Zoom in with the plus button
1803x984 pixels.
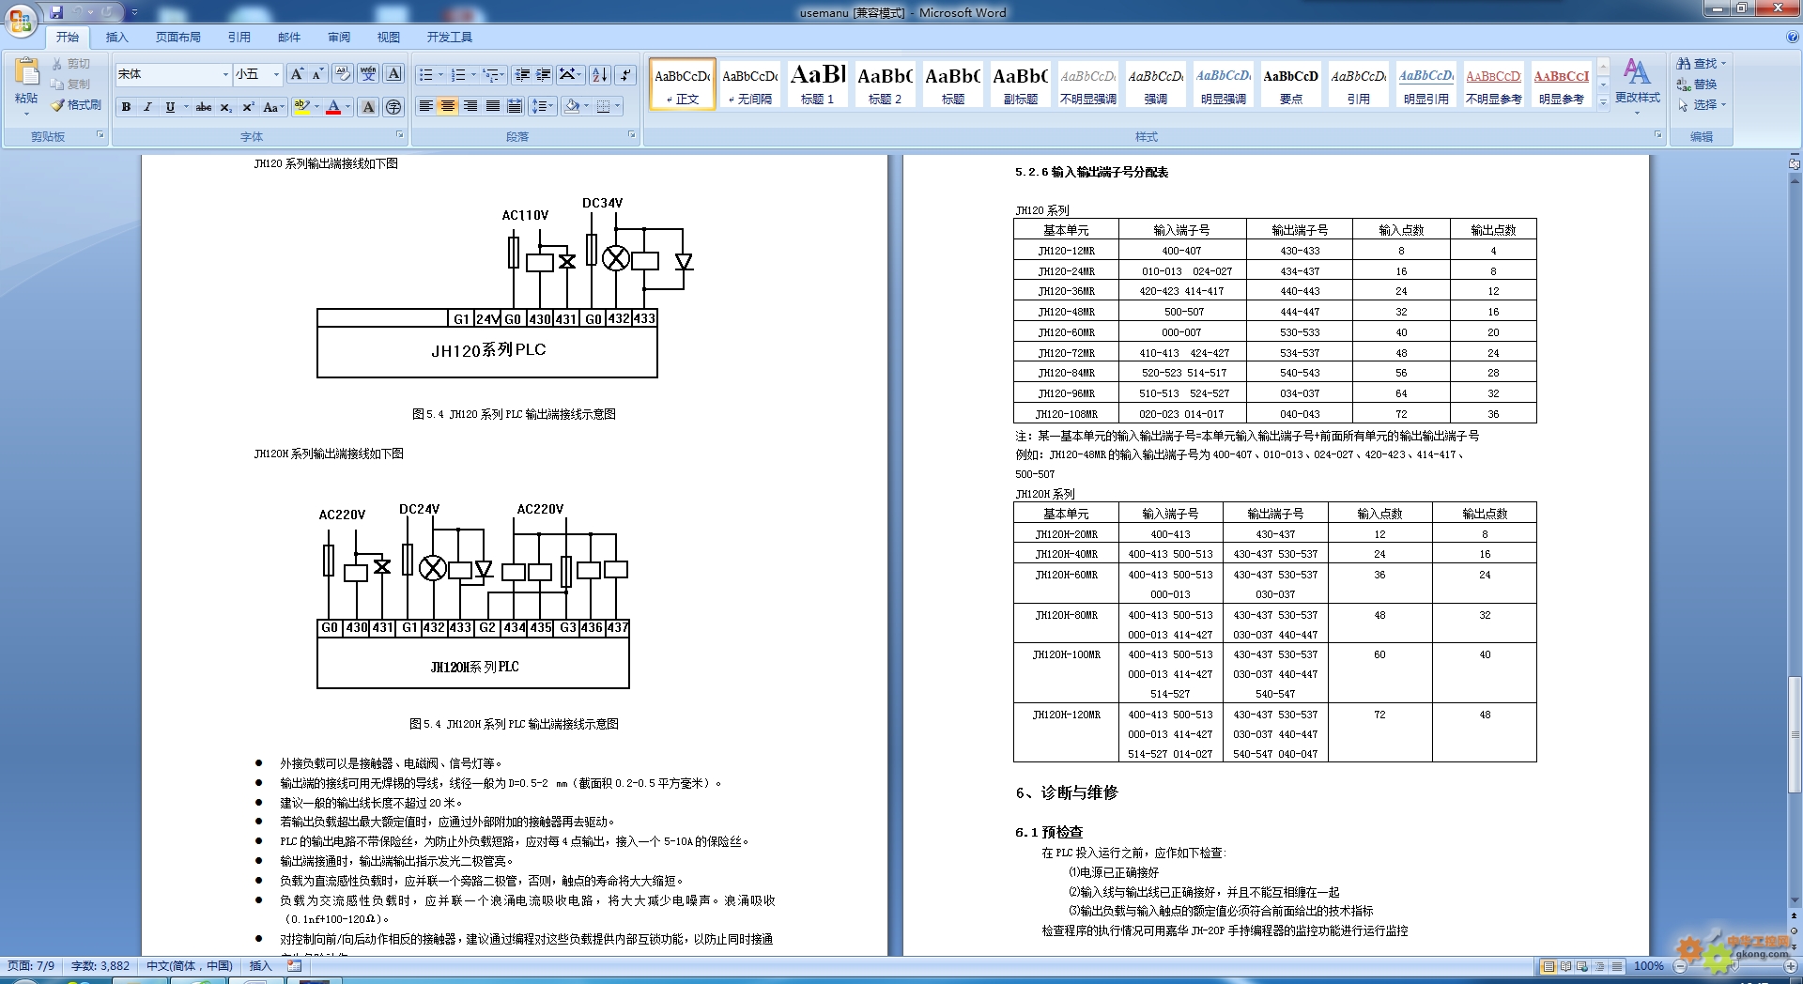1791,966
